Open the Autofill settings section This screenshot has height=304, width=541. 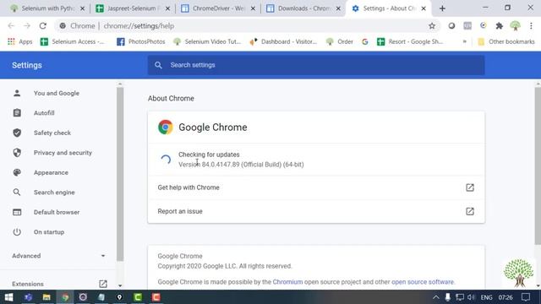click(44, 113)
